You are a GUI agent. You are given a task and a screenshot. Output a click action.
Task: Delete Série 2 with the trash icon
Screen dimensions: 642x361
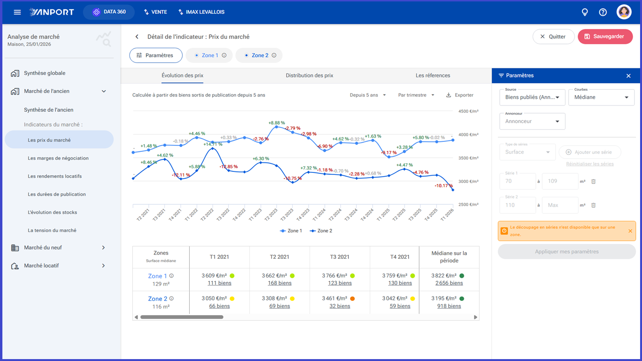coord(594,205)
